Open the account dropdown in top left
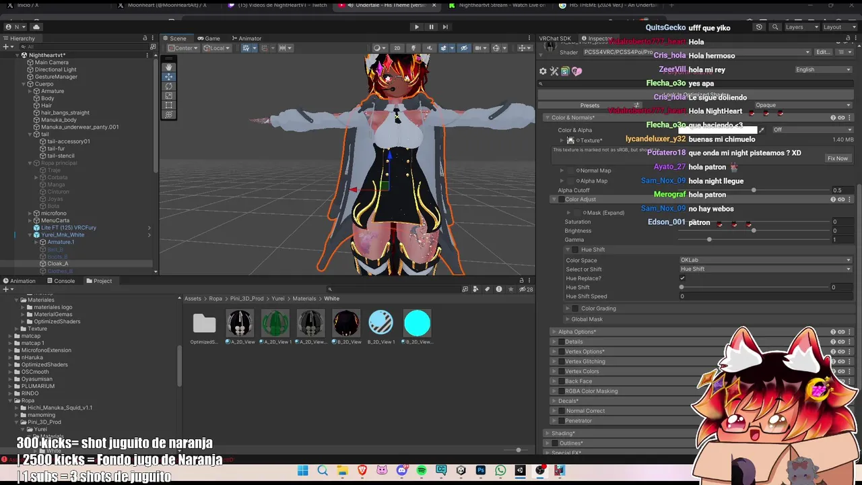The width and height of the screenshot is (862, 485). coord(15,27)
